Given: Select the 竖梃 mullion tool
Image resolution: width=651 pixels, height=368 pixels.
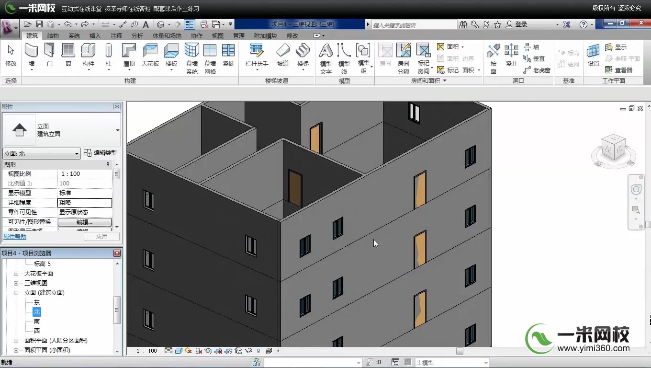Looking at the screenshot, I should tap(228, 55).
